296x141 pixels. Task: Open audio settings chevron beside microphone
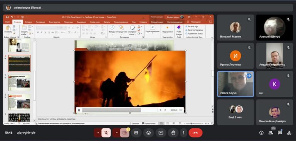click(98, 133)
